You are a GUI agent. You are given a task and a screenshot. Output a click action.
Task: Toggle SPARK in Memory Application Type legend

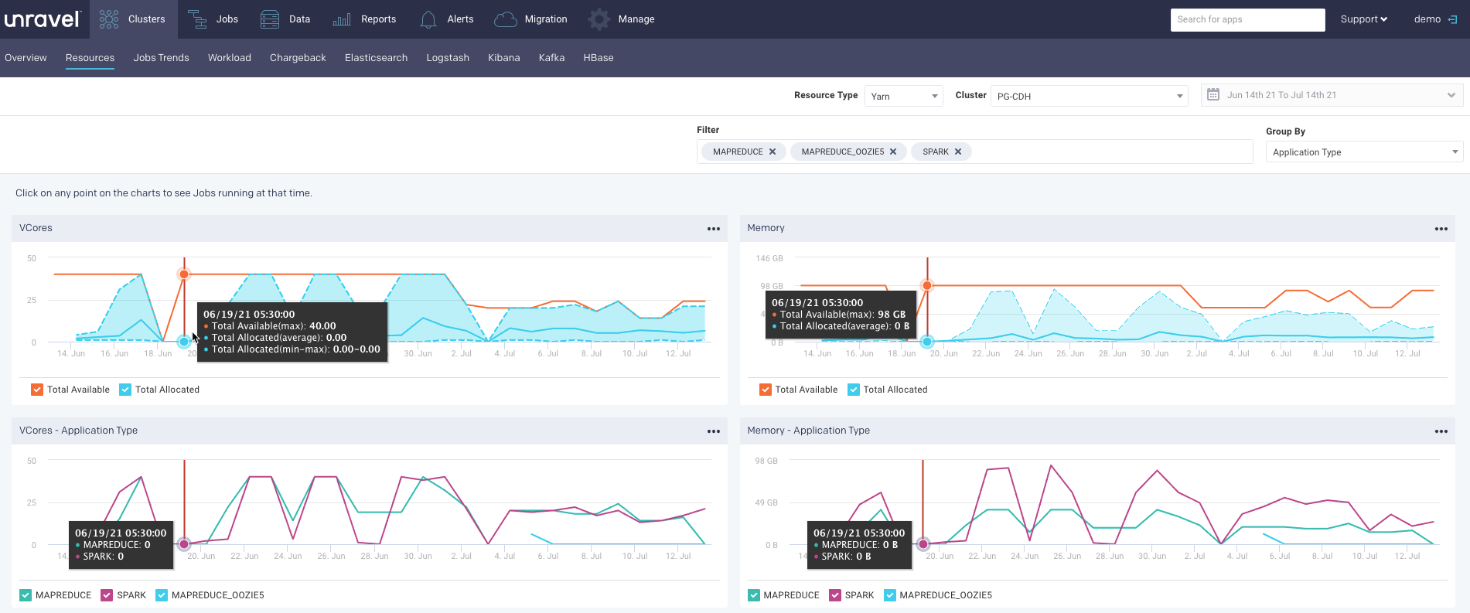[x=835, y=595]
